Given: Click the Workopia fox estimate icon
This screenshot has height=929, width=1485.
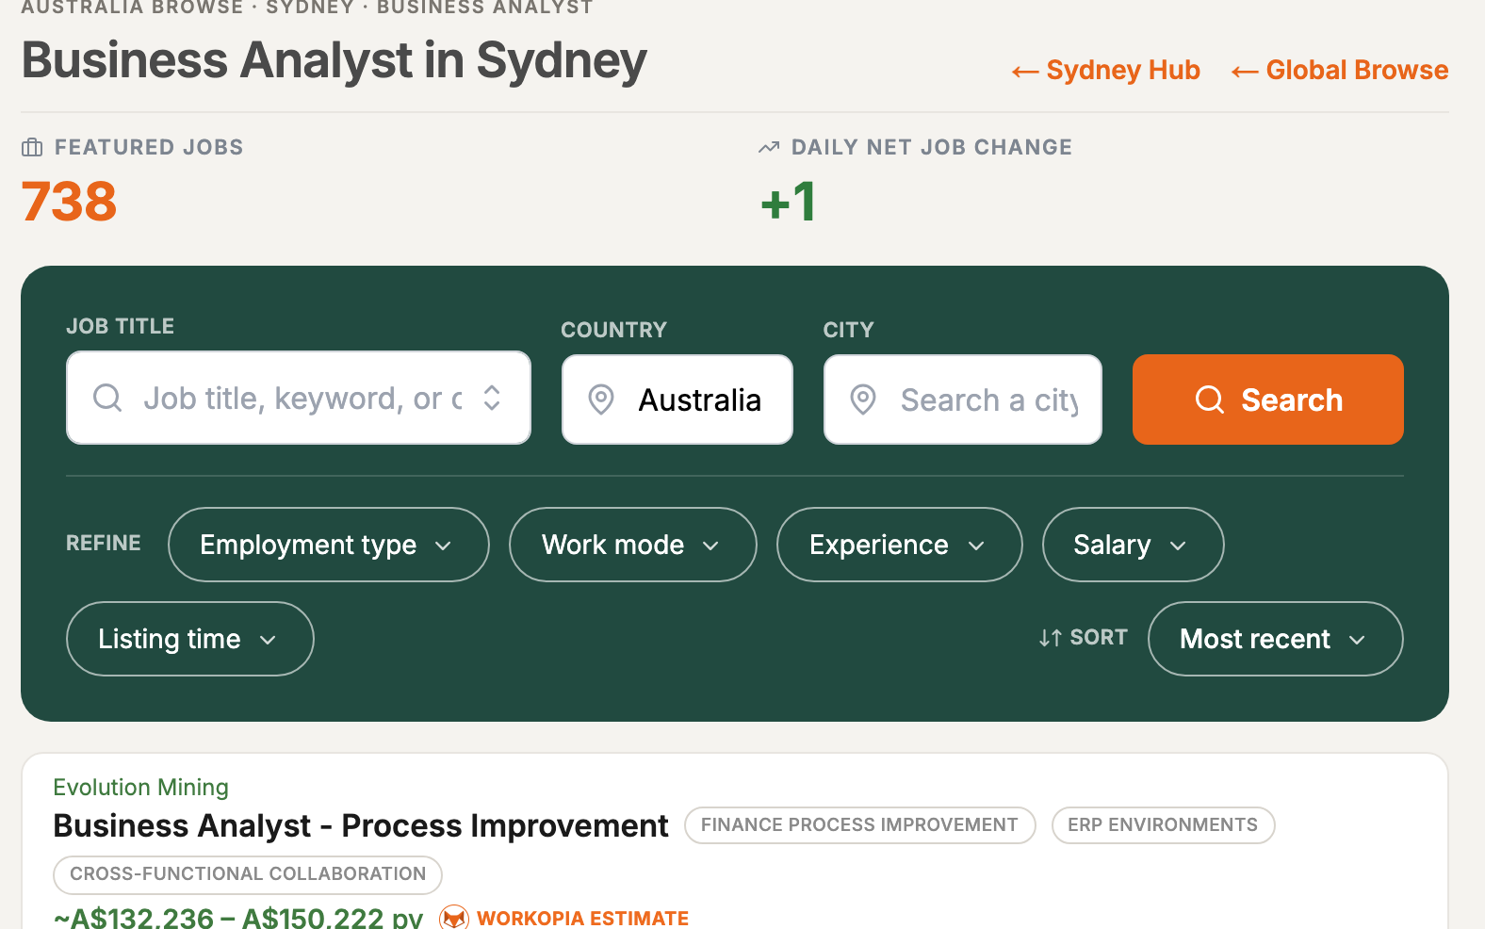Looking at the screenshot, I should click(x=454, y=918).
